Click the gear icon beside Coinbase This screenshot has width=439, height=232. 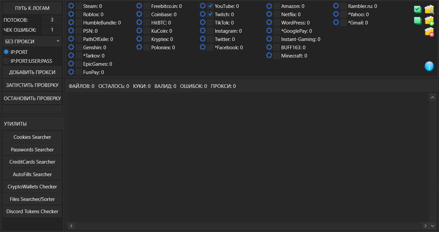(x=139, y=14)
